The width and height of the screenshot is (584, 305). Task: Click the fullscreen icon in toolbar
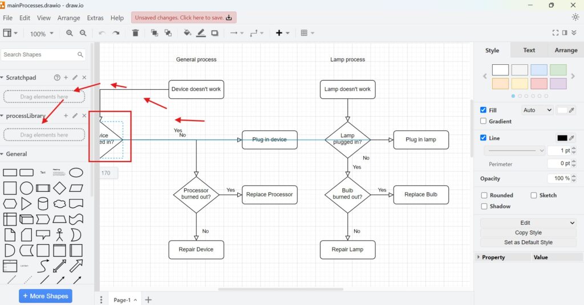pyautogui.click(x=555, y=33)
